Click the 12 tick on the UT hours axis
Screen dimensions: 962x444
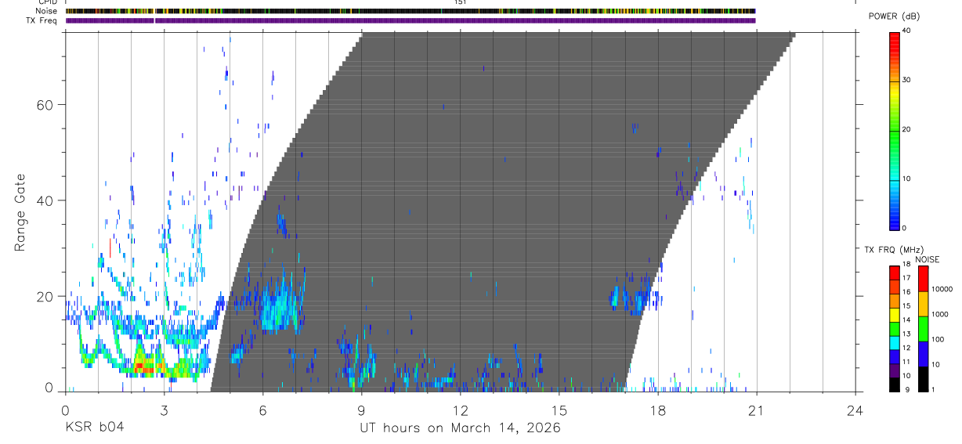click(x=460, y=410)
